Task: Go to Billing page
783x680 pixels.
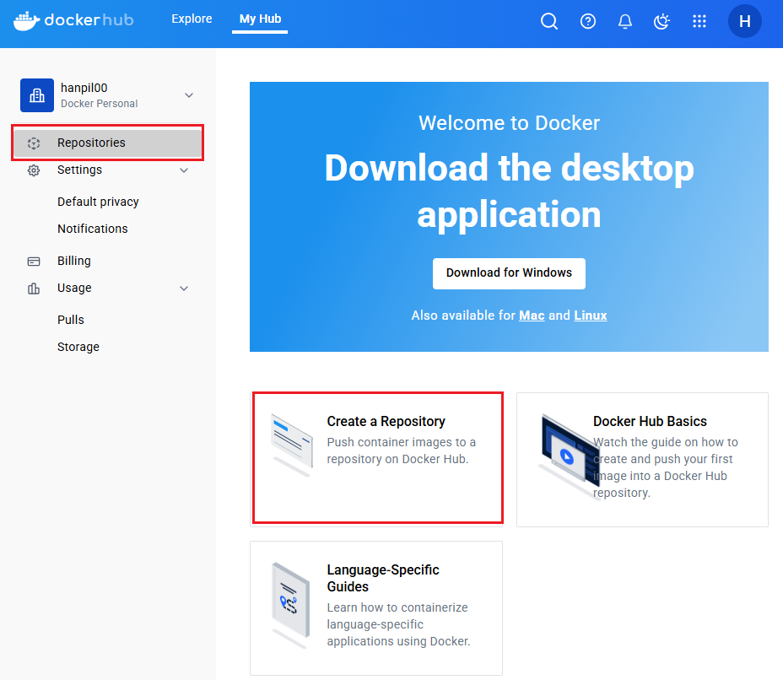Action: point(74,261)
